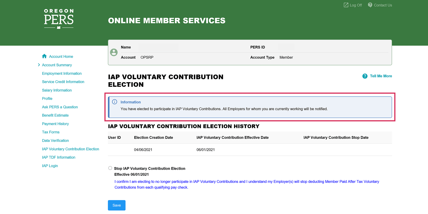Click Ask PERS a Question
The image size is (428, 214).
[60, 107]
